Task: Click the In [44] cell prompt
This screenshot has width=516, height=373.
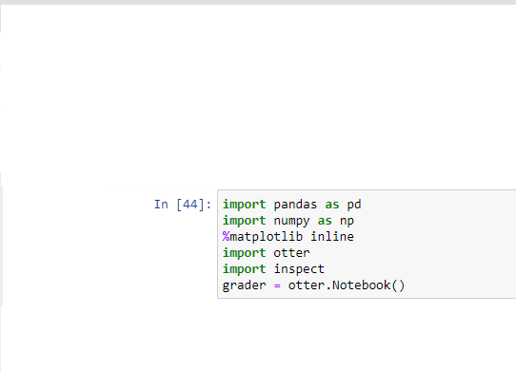Action: pos(183,205)
